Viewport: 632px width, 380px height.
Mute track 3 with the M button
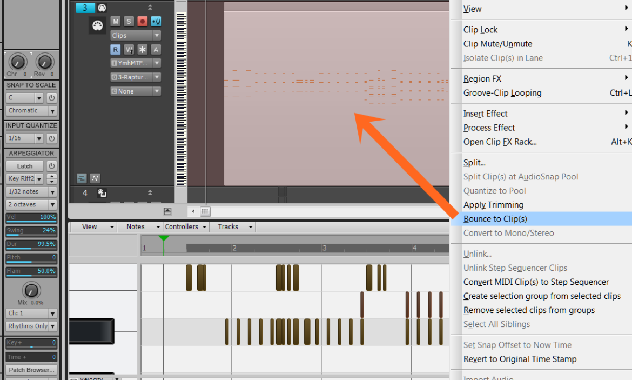point(116,22)
